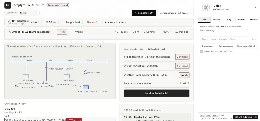Toggle the Live feed pill

34,22
